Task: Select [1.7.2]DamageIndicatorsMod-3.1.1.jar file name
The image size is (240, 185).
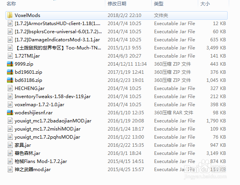Action: (57, 40)
